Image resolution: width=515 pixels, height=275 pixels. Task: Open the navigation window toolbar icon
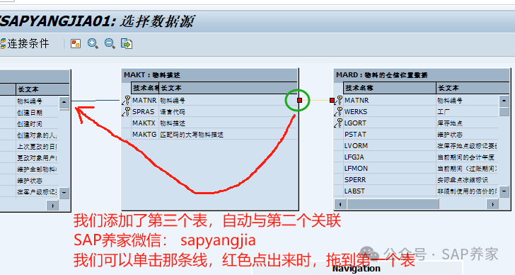click(x=76, y=43)
